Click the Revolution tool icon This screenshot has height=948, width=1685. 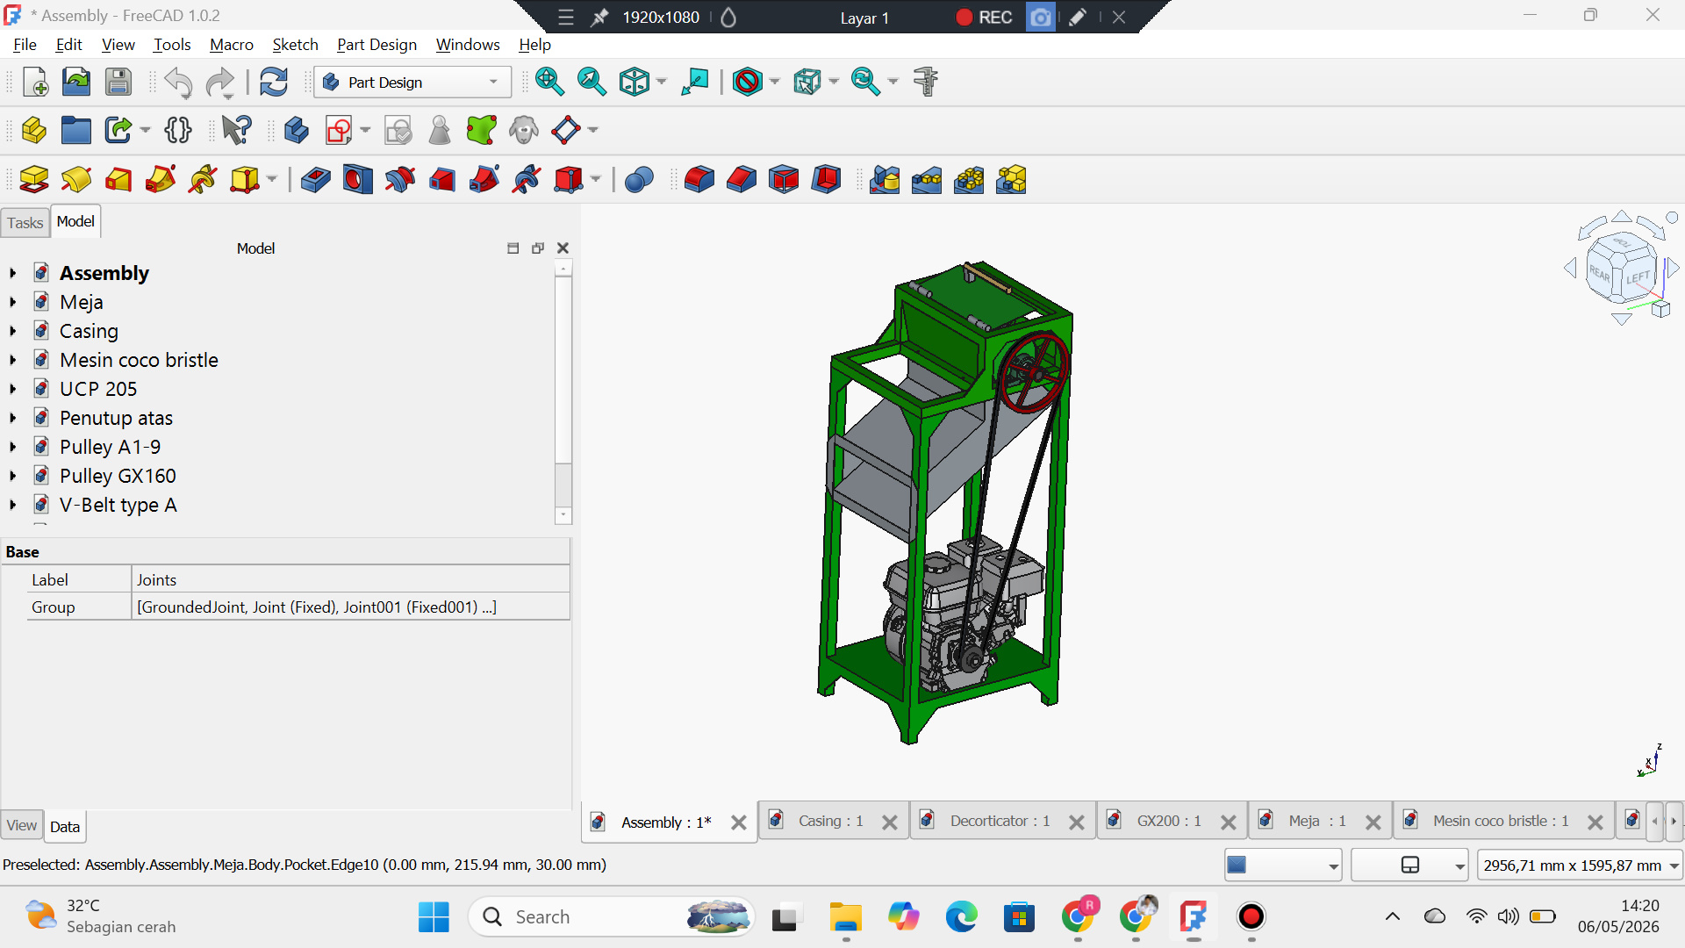[x=76, y=180]
